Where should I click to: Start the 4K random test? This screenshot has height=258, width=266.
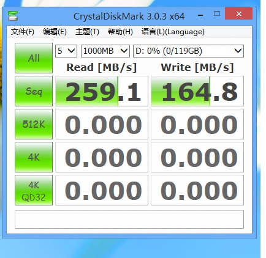tap(34, 157)
